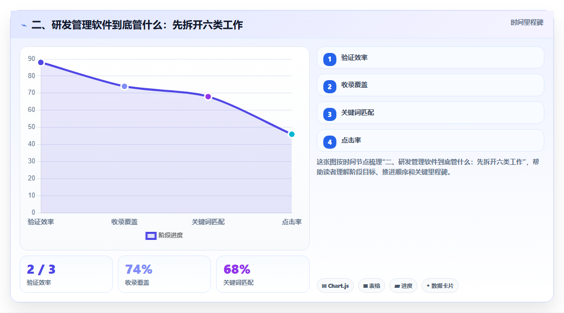Click the 收录覆盖 data point on the line
The height and width of the screenshot is (313, 564).
(x=124, y=87)
